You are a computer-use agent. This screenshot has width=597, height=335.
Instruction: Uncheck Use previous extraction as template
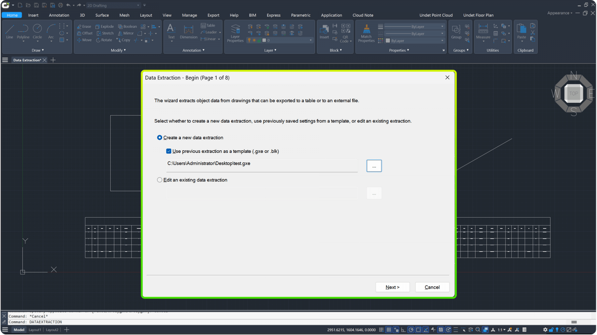tap(169, 151)
